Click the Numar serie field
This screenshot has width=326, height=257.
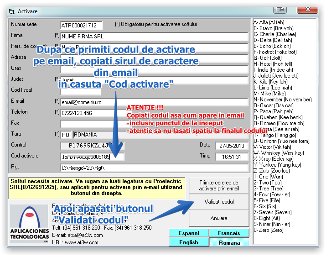82,25
